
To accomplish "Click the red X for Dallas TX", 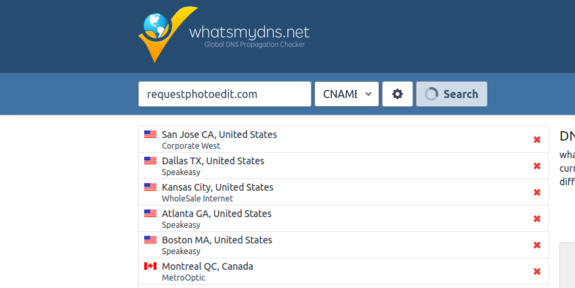I will click(537, 166).
